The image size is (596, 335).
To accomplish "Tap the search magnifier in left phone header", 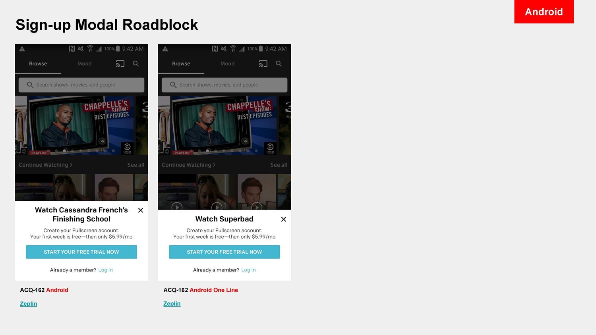I will [x=136, y=64].
